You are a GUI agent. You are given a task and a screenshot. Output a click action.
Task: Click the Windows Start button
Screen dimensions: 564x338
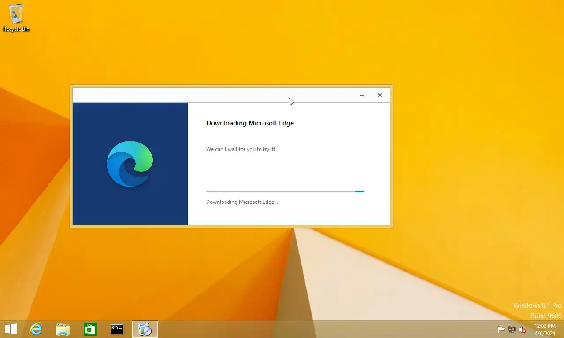11,329
